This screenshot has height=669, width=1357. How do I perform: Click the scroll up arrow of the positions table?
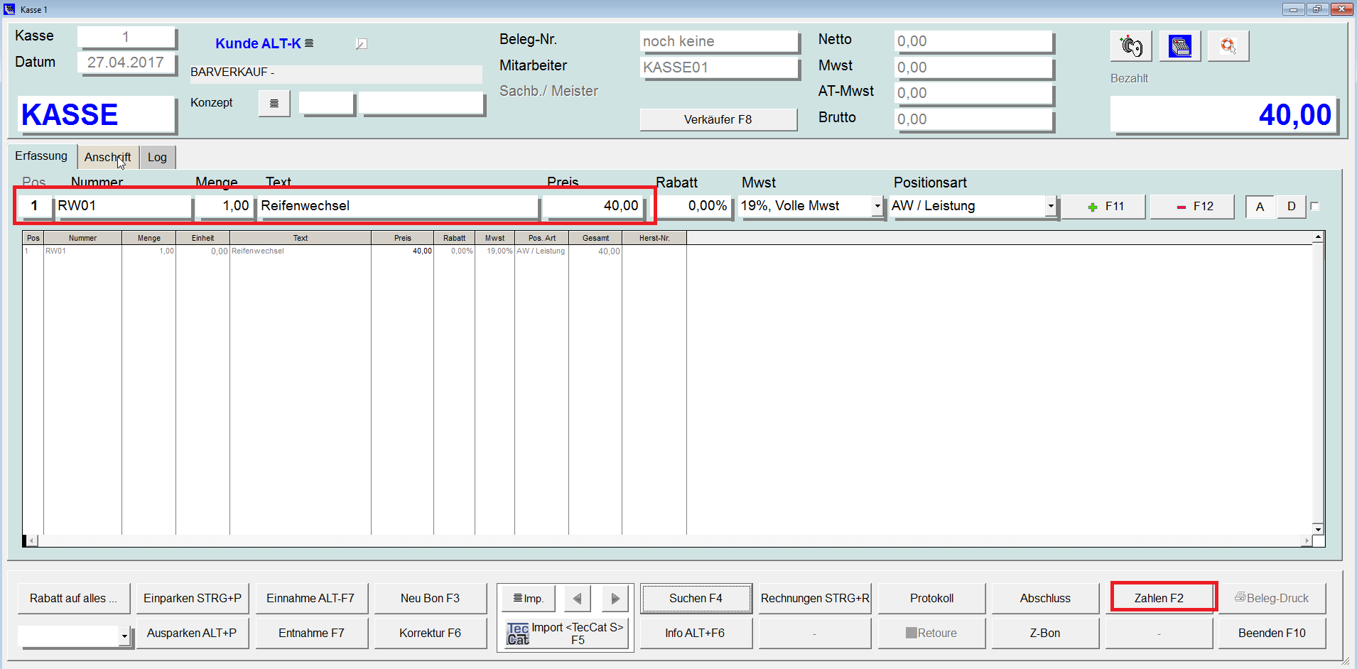(x=1318, y=237)
